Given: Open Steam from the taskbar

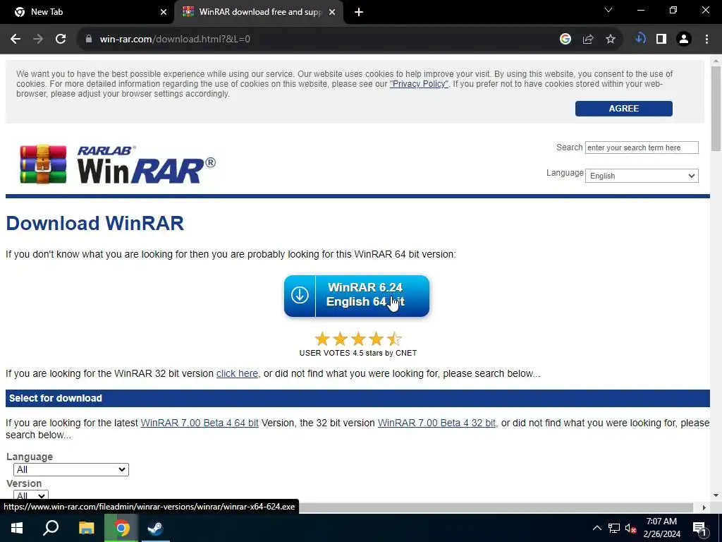Looking at the screenshot, I should coord(156,528).
